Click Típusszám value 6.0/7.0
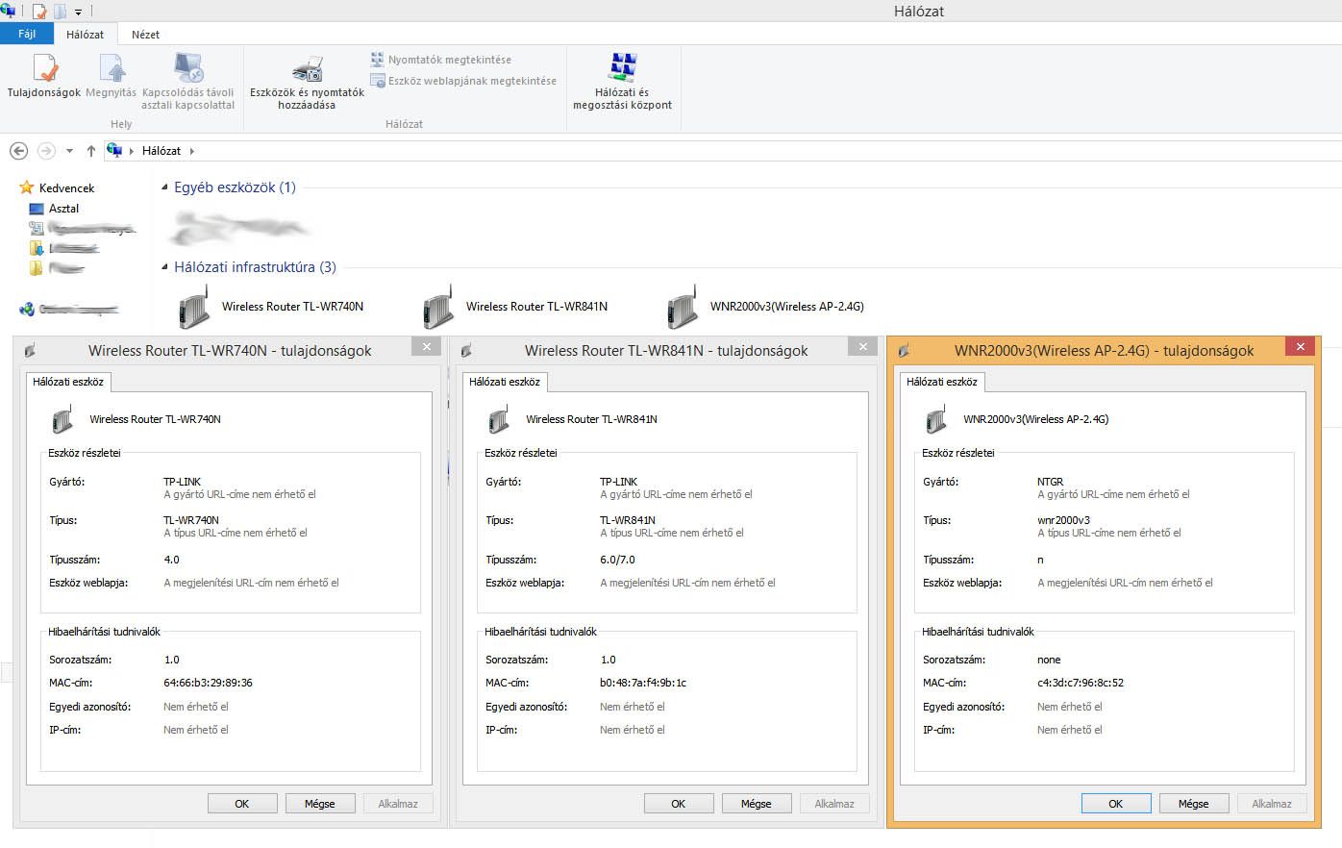1342x848 pixels. coord(617,560)
